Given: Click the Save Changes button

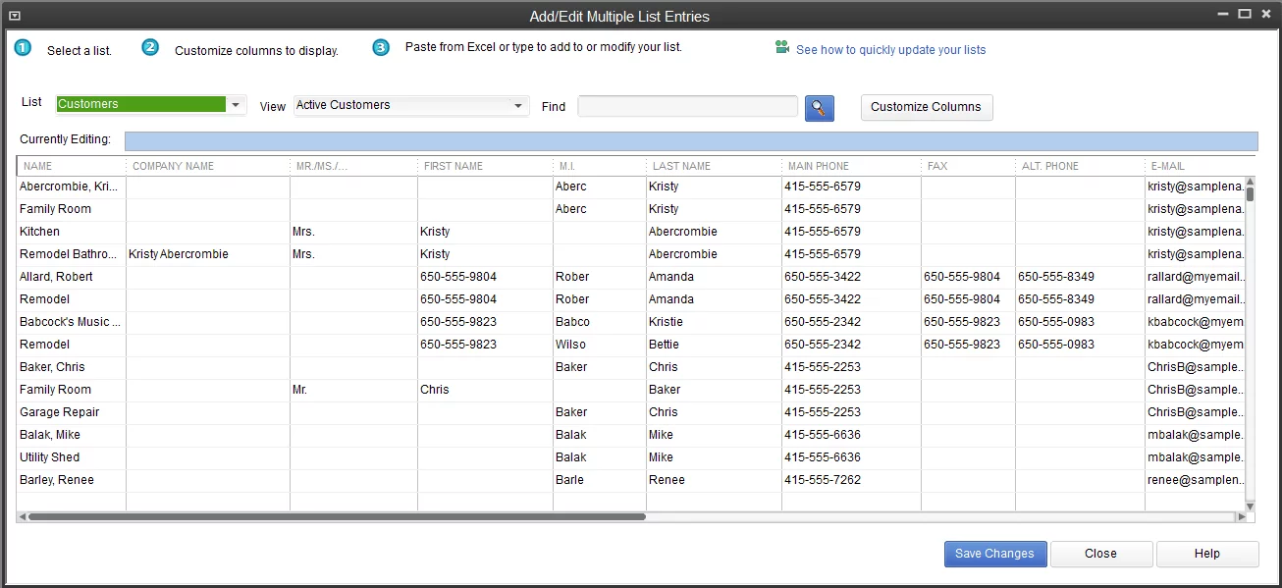Looking at the screenshot, I should click(x=994, y=553).
